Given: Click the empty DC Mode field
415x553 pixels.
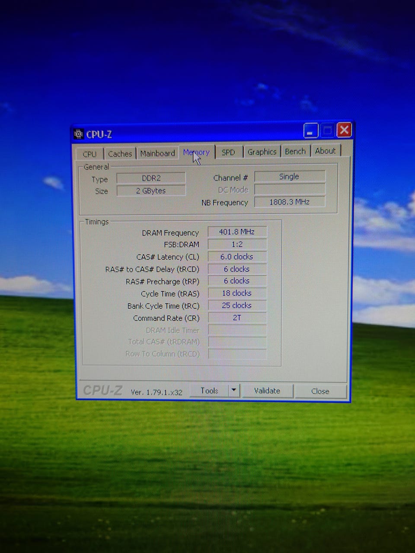Looking at the screenshot, I should click(x=289, y=189).
